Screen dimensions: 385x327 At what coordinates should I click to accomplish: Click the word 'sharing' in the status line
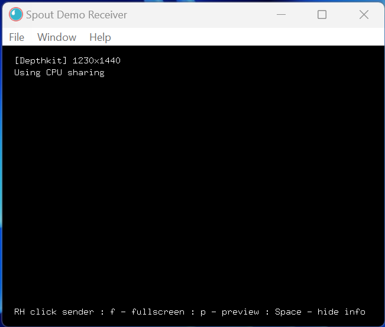(x=86, y=72)
